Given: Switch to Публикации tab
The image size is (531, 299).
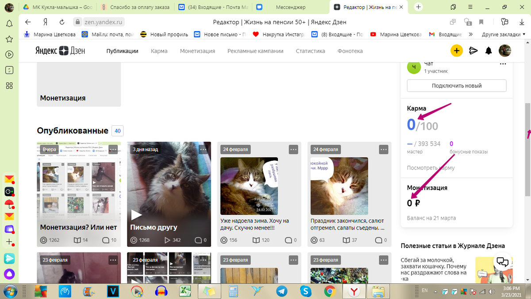Looking at the screenshot, I should pyautogui.click(x=122, y=51).
